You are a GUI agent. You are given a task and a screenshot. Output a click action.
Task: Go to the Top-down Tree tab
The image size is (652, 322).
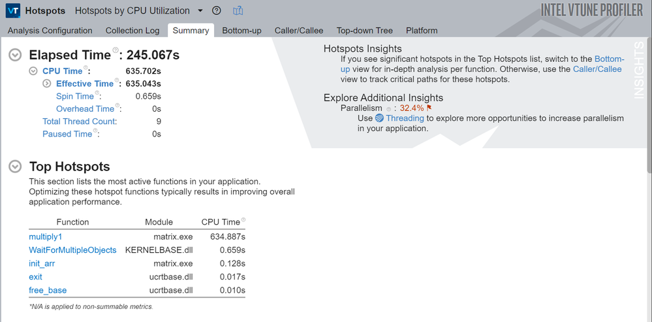click(365, 30)
